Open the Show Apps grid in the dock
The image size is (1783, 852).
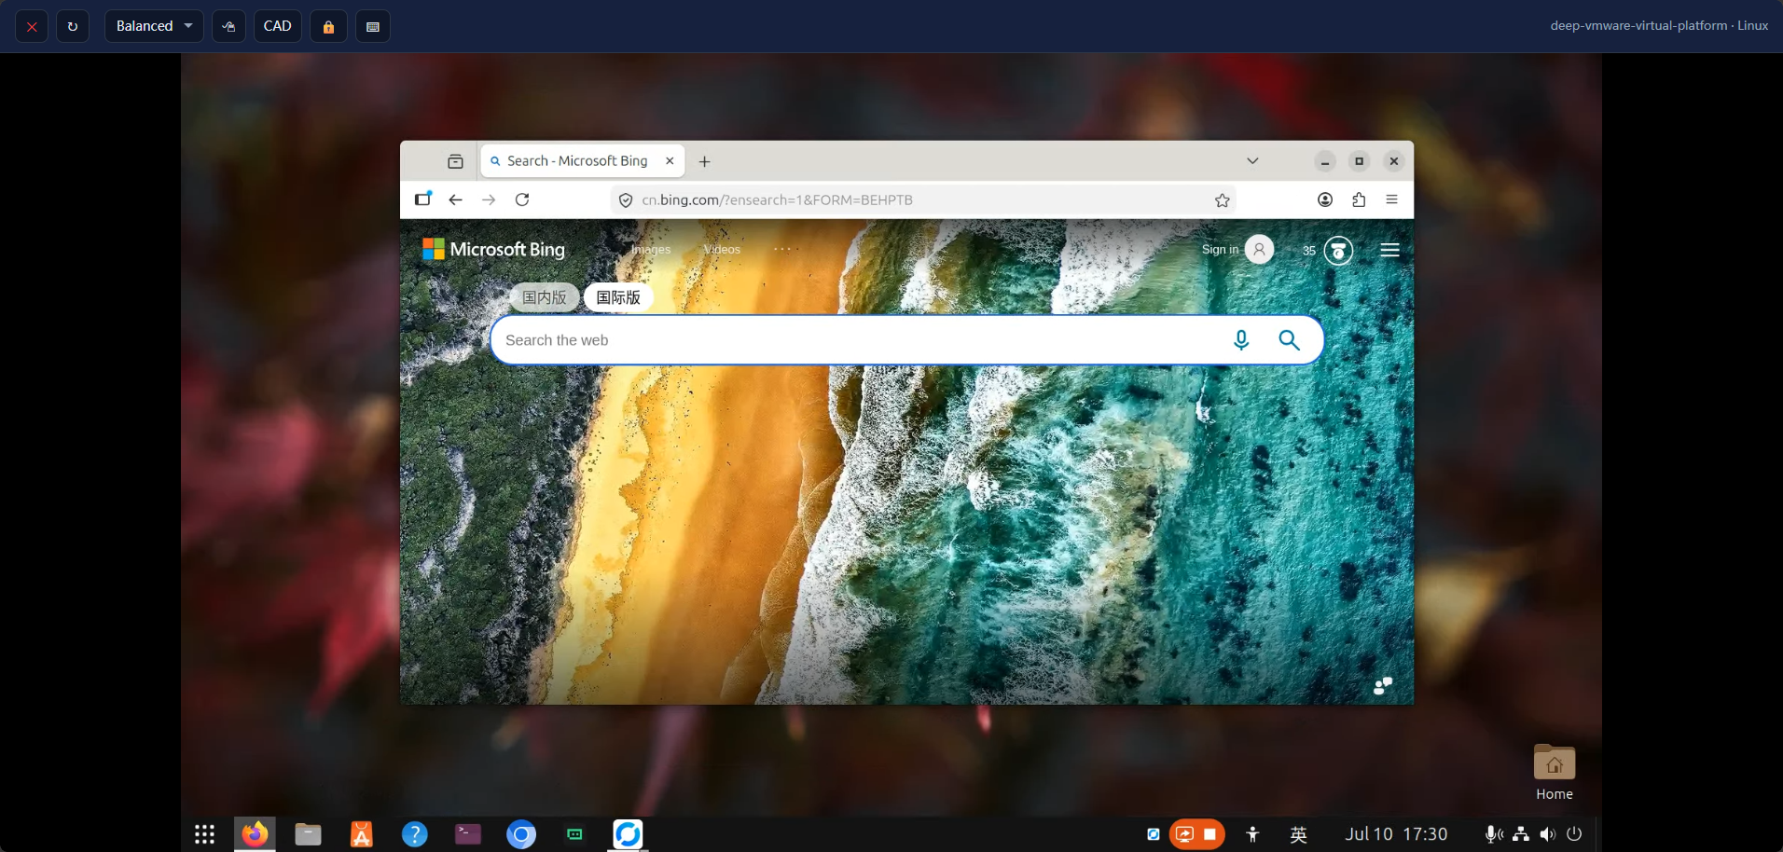click(x=204, y=834)
